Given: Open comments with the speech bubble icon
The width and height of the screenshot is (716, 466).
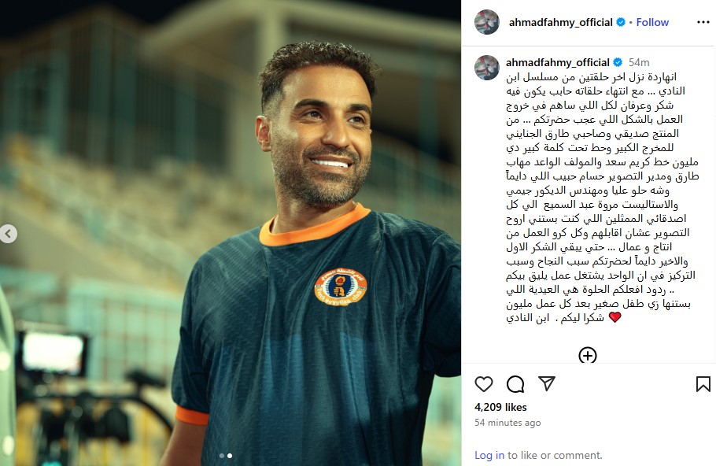Looking at the screenshot, I should pos(515,384).
